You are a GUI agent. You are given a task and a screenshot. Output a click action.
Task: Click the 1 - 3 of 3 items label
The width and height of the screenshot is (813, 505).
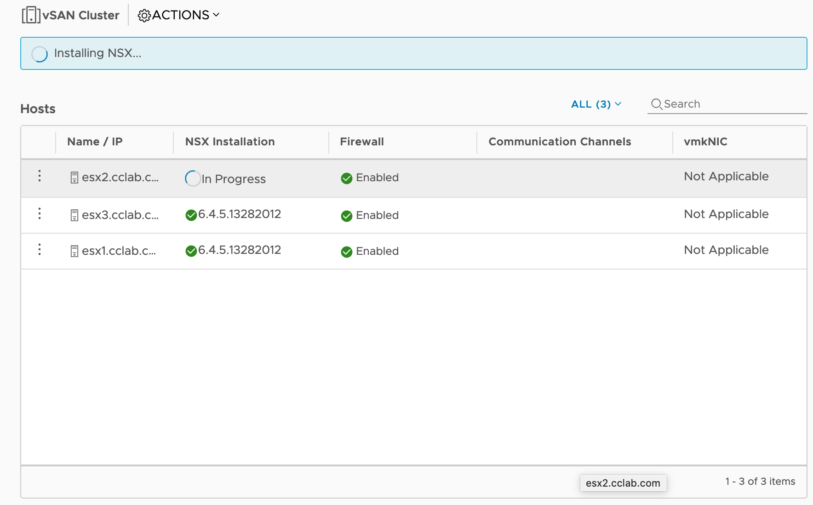point(760,482)
